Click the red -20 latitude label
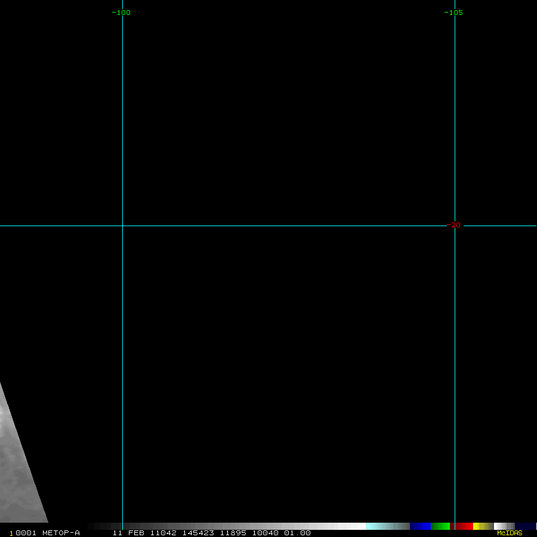Screen dimensions: 537x537 (454, 225)
